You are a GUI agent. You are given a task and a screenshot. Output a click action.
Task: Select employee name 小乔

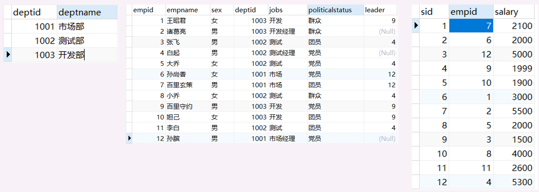(188, 95)
